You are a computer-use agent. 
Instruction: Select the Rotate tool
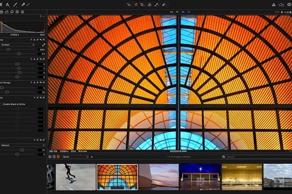(150, 5)
